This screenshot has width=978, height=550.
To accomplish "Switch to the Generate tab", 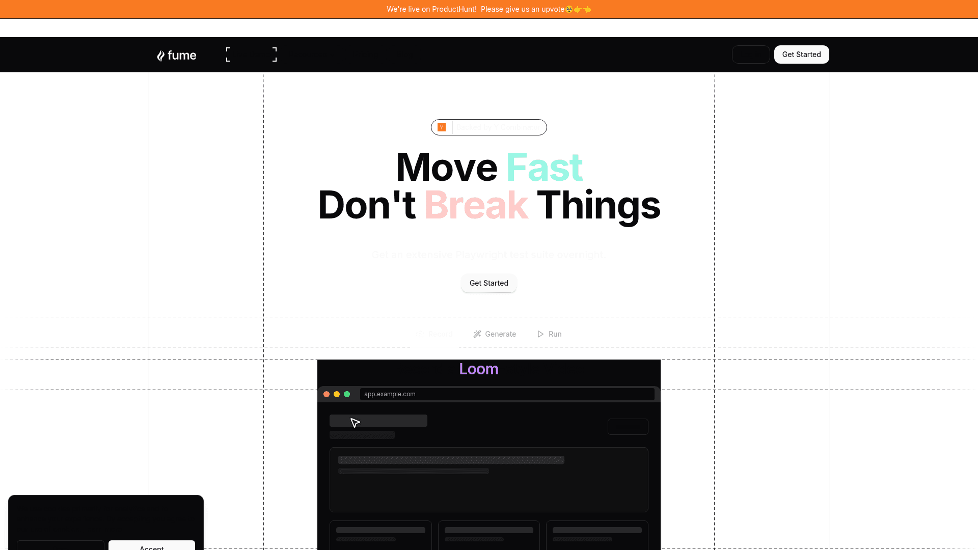I will pos(495,334).
